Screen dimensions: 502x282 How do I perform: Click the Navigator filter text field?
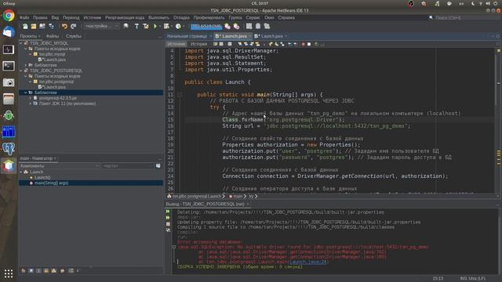pos(128,166)
